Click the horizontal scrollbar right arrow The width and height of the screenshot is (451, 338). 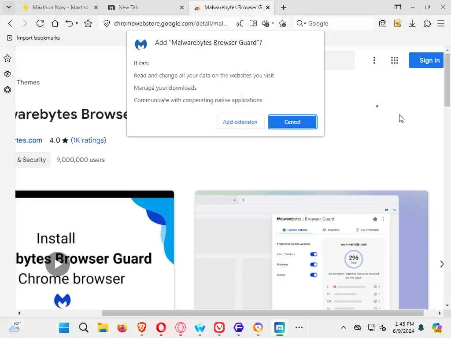(440, 313)
